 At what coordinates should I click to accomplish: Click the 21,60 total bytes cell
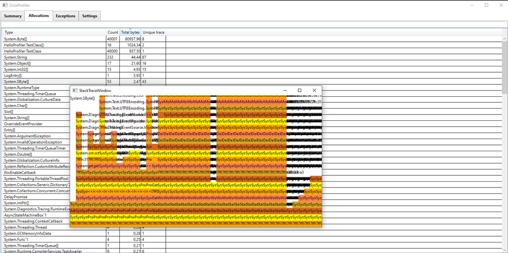(130, 63)
